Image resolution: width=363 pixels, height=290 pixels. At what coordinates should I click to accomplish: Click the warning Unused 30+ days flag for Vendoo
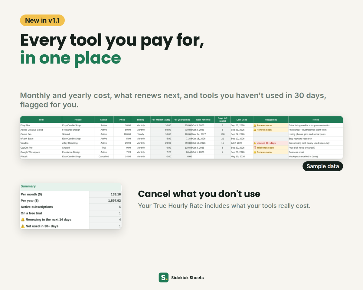(270, 143)
